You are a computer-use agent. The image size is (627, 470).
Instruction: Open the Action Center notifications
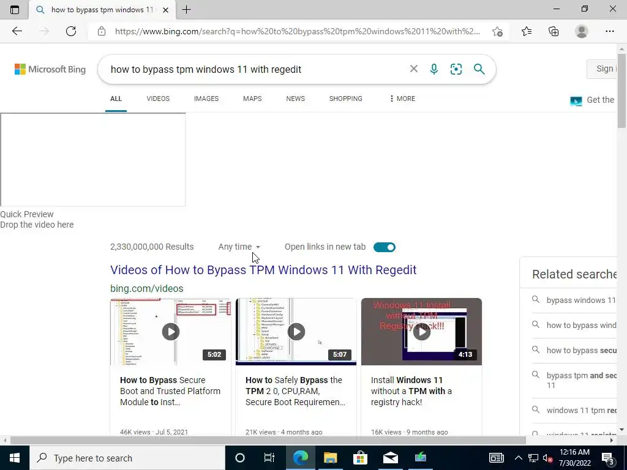[608, 458]
